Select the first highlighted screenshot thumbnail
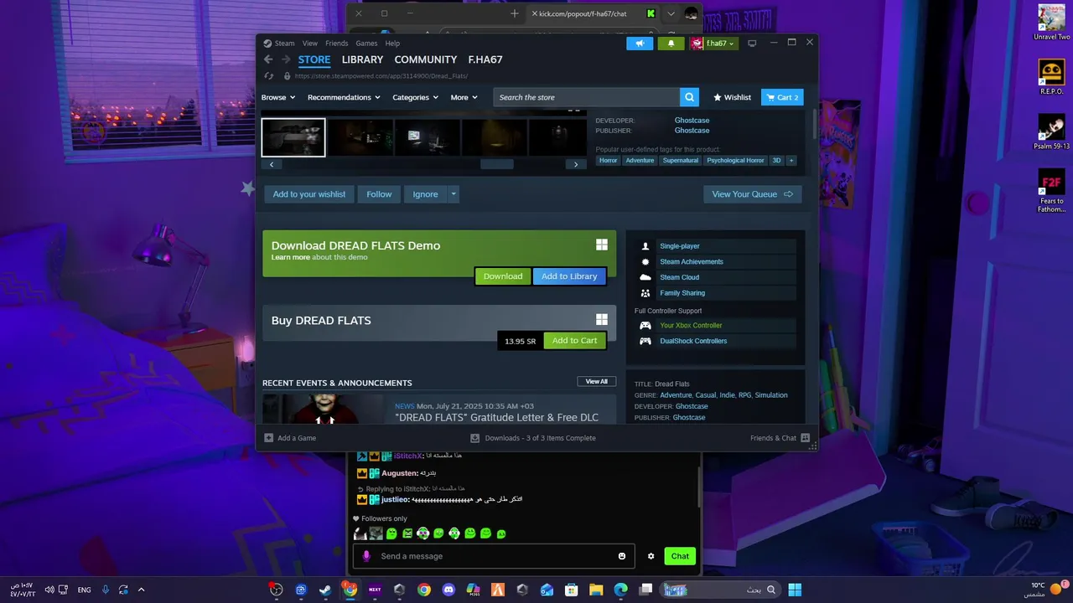The image size is (1073, 603). coord(293,137)
